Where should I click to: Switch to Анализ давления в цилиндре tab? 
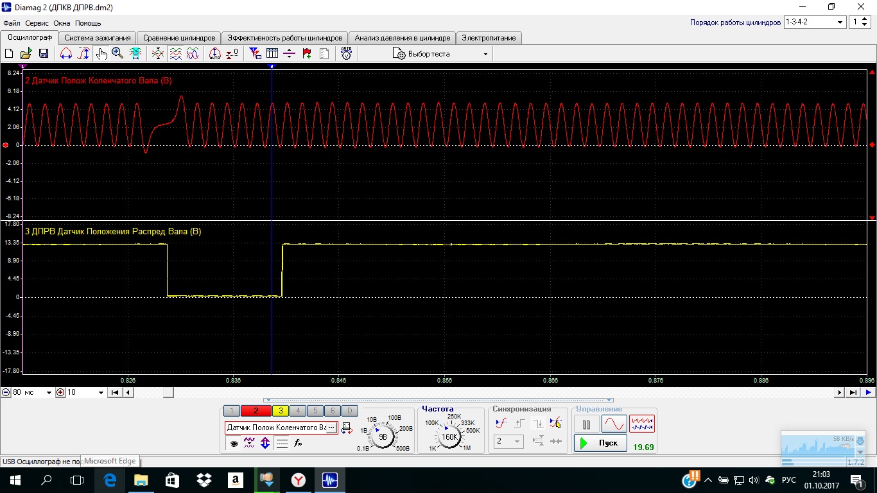[x=403, y=38]
